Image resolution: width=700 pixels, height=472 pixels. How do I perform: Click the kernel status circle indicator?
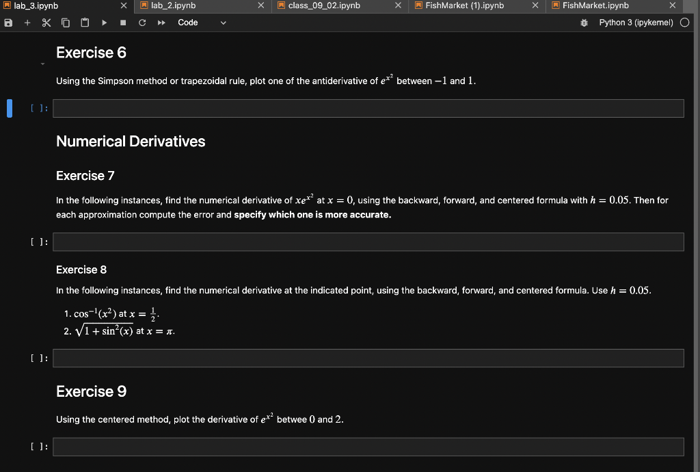(x=685, y=23)
